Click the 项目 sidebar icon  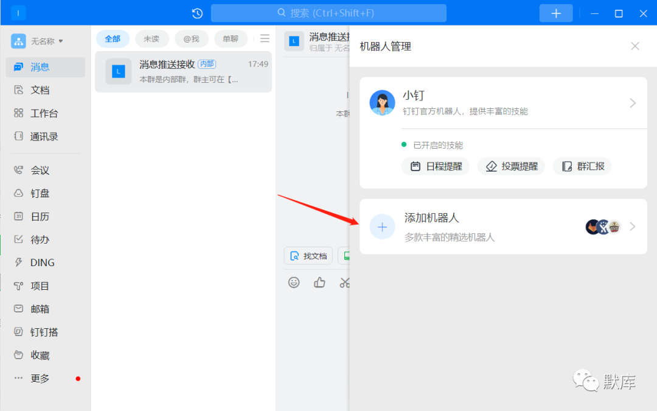(x=18, y=286)
